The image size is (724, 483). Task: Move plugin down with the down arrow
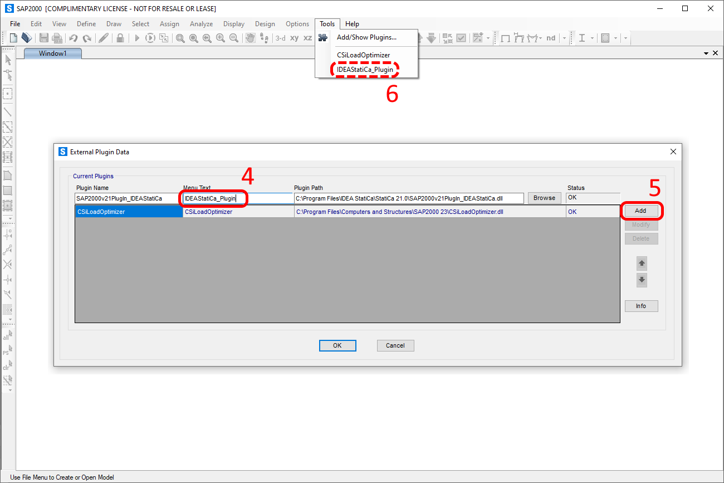[642, 280]
